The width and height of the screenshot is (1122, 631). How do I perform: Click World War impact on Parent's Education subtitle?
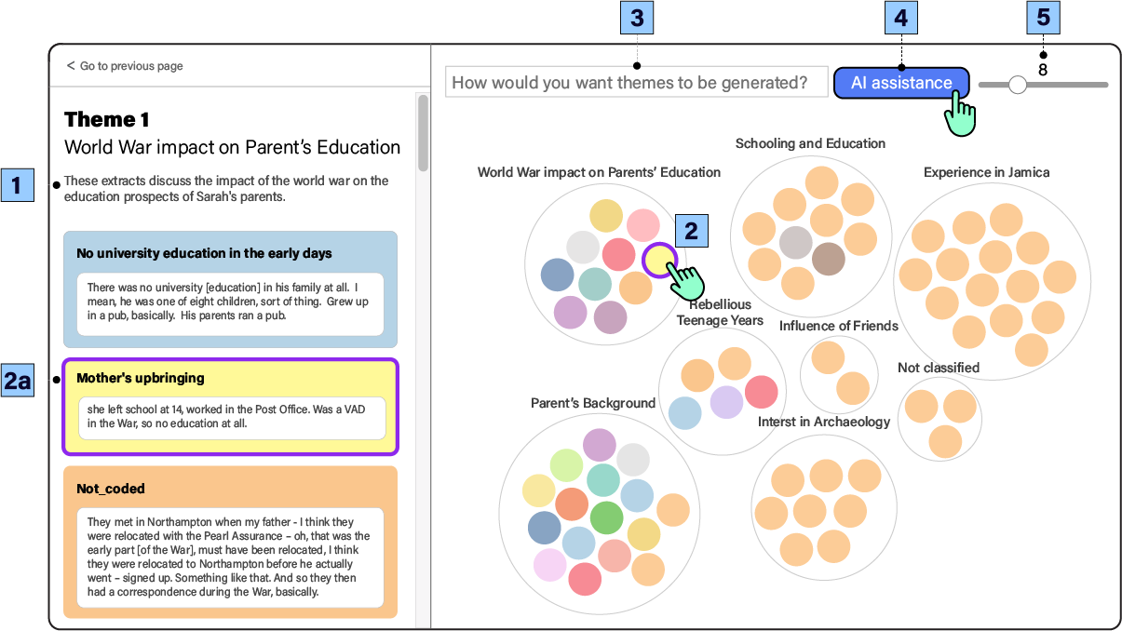(232, 147)
